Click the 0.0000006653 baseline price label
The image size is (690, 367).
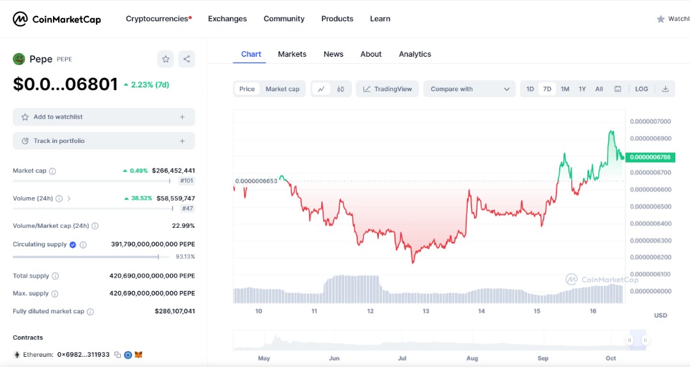(256, 181)
